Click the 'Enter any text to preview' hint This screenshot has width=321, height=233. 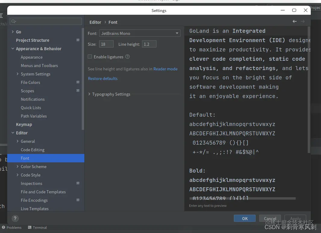coord(208,206)
